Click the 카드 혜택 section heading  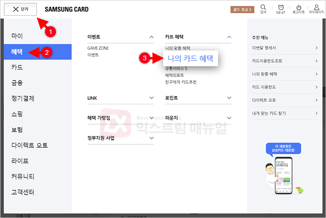174,37
